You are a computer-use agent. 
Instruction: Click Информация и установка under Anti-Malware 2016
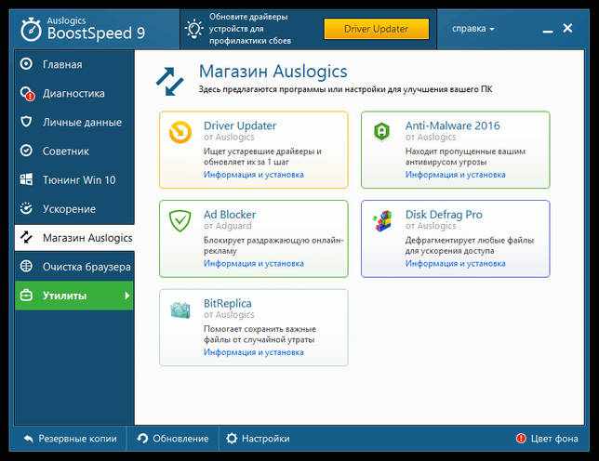[x=456, y=175]
